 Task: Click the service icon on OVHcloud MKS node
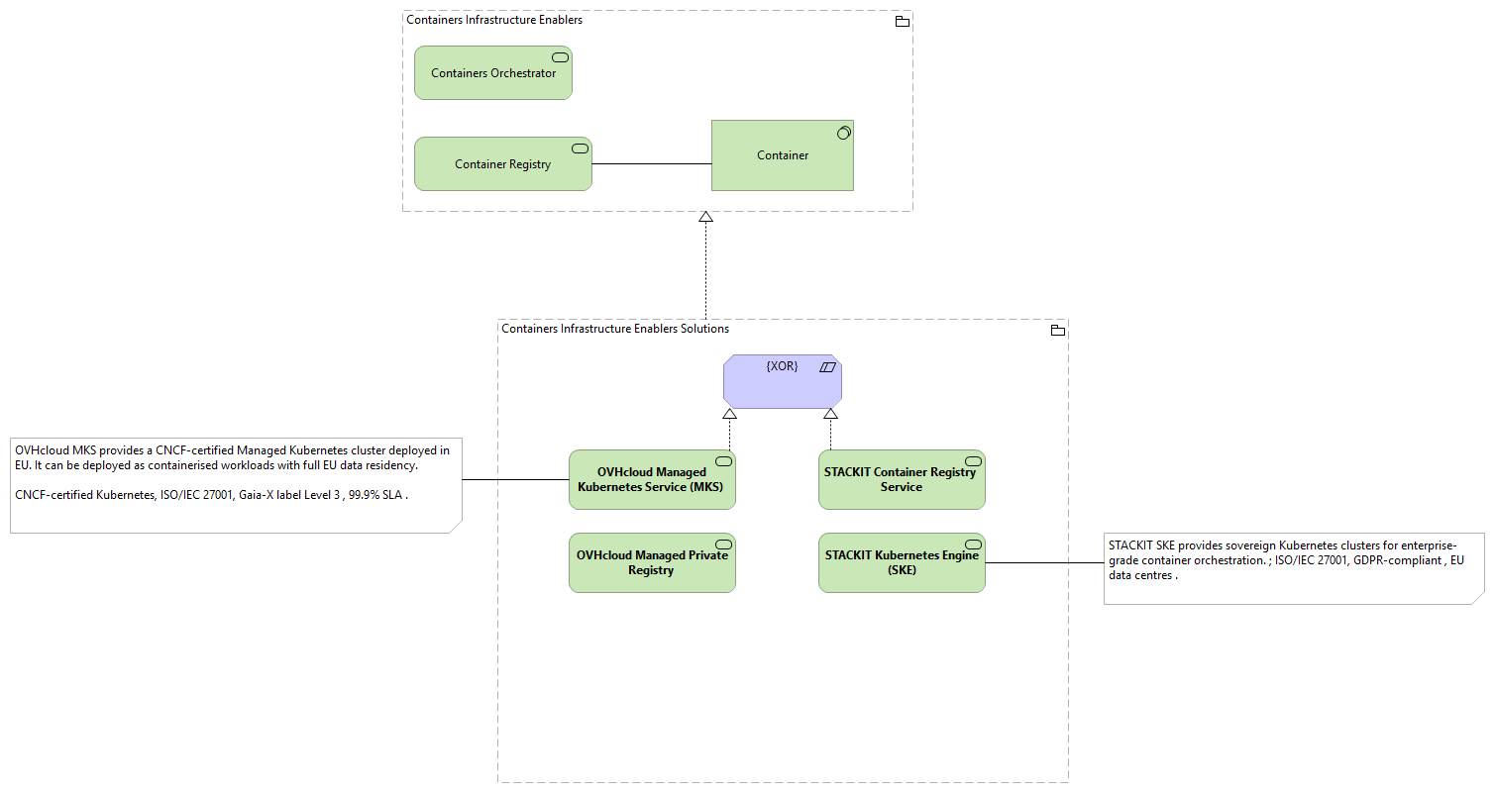[x=723, y=461]
